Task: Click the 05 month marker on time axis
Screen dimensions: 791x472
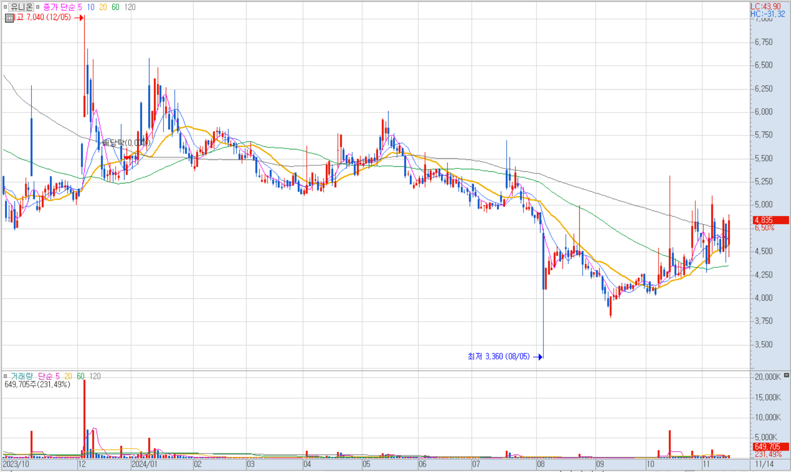Action: pyautogui.click(x=367, y=464)
